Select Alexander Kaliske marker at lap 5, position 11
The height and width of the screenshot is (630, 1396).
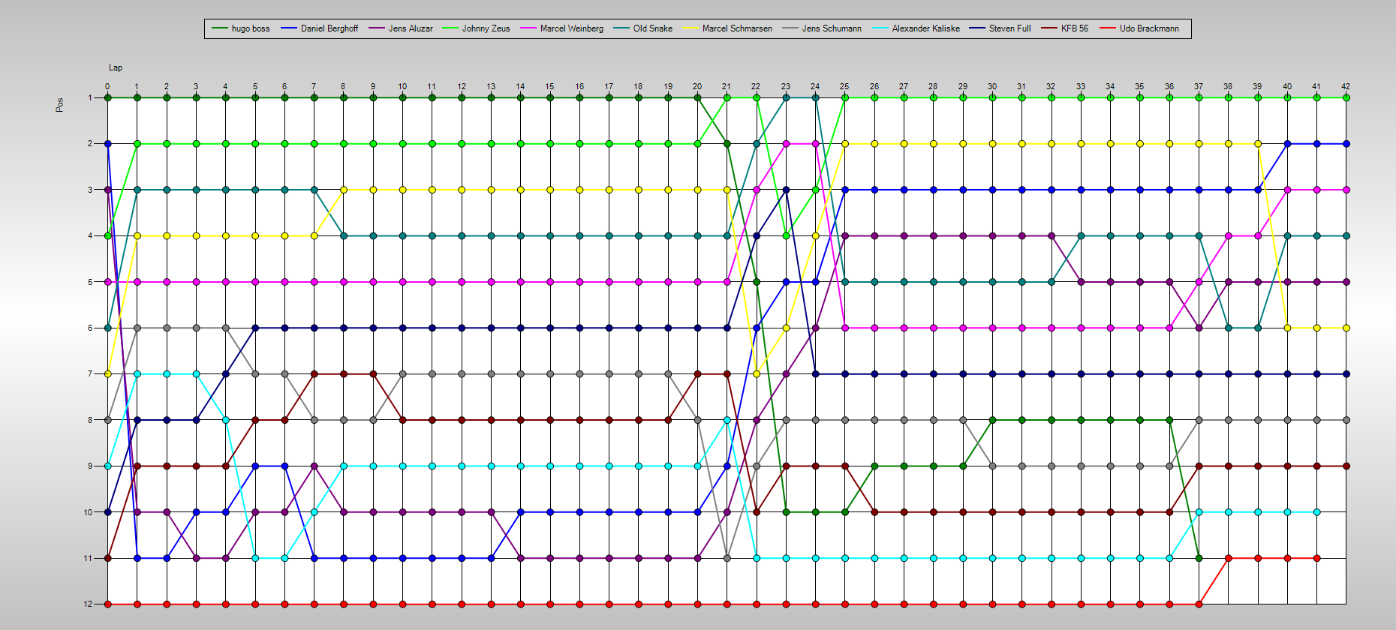(255, 558)
